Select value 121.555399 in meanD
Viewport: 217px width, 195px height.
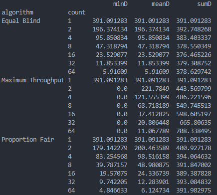[x=152, y=97]
